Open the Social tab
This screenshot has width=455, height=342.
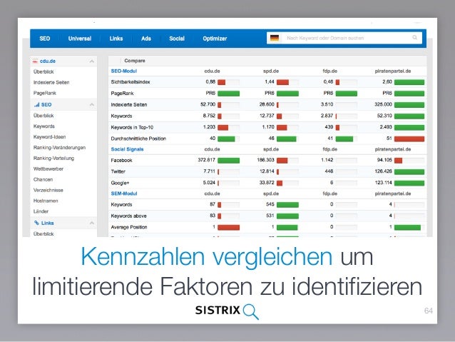pyautogui.click(x=177, y=39)
